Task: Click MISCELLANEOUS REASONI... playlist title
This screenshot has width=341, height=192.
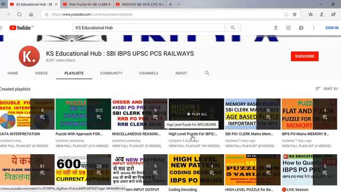Action: (x=136, y=134)
